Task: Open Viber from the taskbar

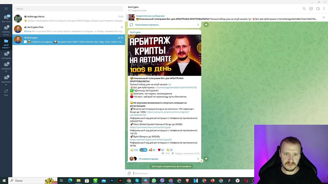Action: [162, 181]
